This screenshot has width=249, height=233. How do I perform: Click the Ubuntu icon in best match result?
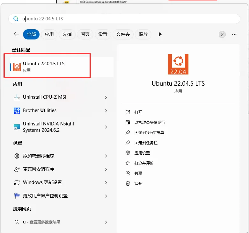tap(17, 67)
